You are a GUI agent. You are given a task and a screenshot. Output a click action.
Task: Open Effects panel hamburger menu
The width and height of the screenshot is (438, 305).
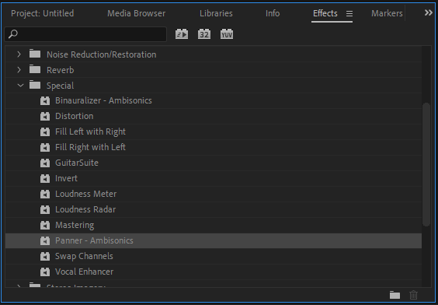[349, 13]
